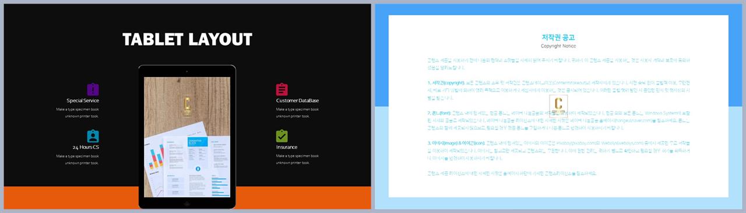
Task: Click the 1. 저작권(copyright) paragraph
Action: pyautogui.click(x=558, y=91)
